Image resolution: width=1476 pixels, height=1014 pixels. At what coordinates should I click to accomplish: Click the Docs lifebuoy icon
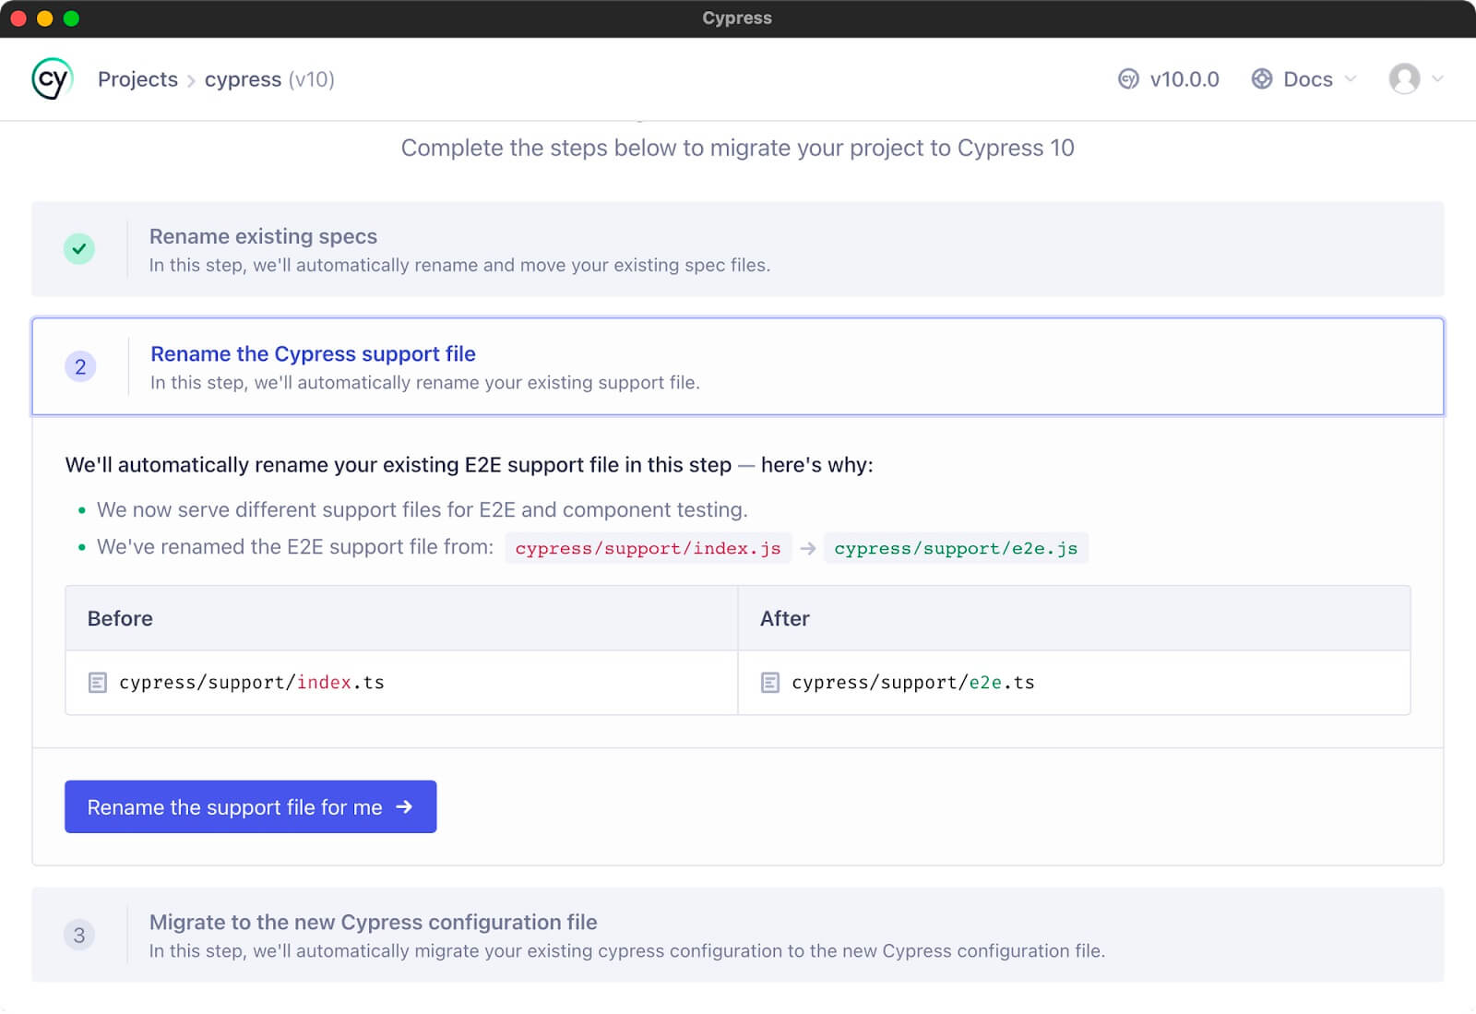[x=1261, y=79]
